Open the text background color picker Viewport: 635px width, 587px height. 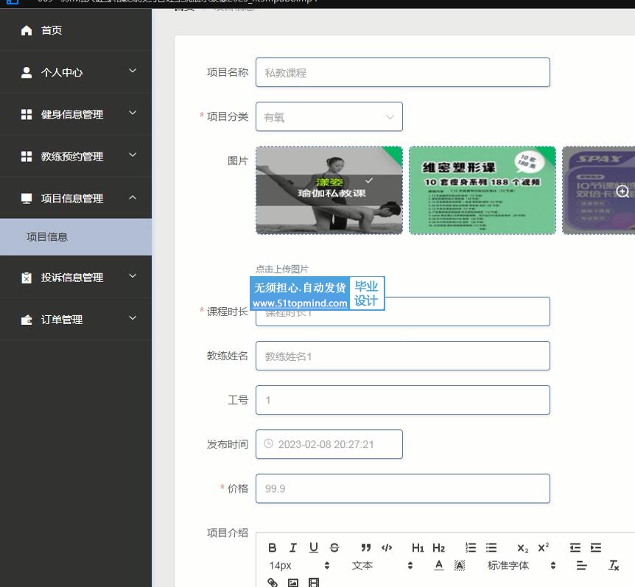point(459,565)
